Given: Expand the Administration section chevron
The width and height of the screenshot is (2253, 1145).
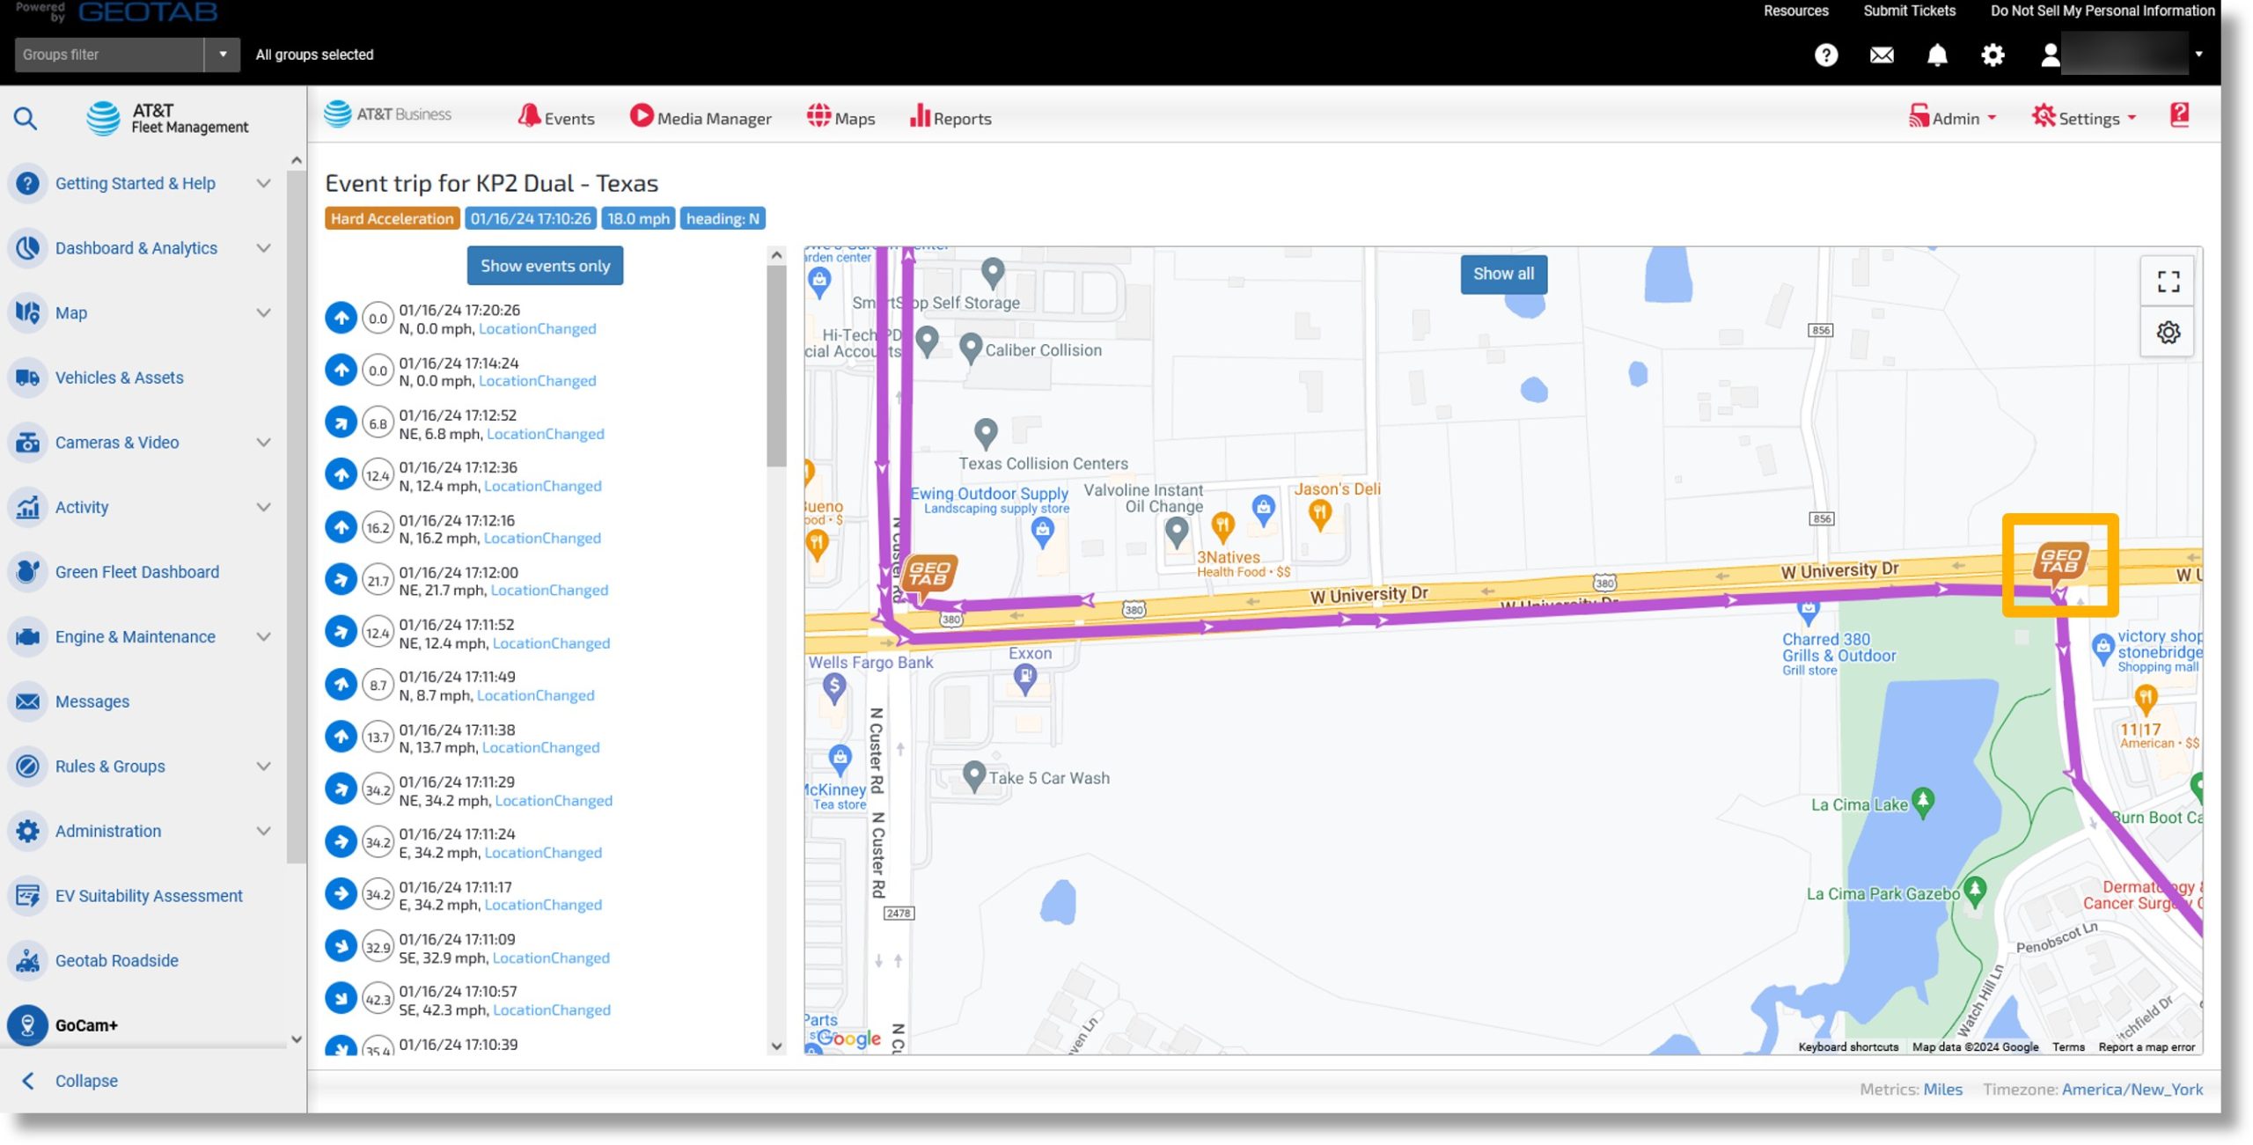Looking at the screenshot, I should pyautogui.click(x=263, y=831).
